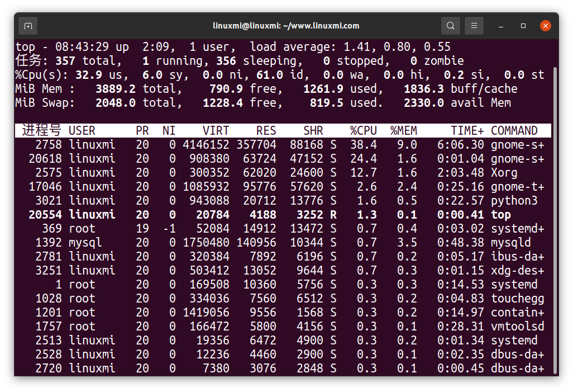Click the bold top command row
This screenshot has width=573, height=392.
283,215
